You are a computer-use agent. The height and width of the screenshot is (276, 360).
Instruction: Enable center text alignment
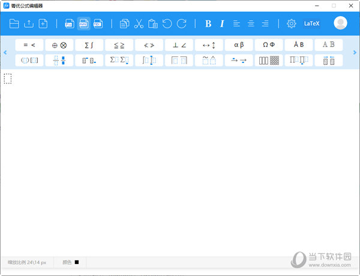click(x=251, y=24)
